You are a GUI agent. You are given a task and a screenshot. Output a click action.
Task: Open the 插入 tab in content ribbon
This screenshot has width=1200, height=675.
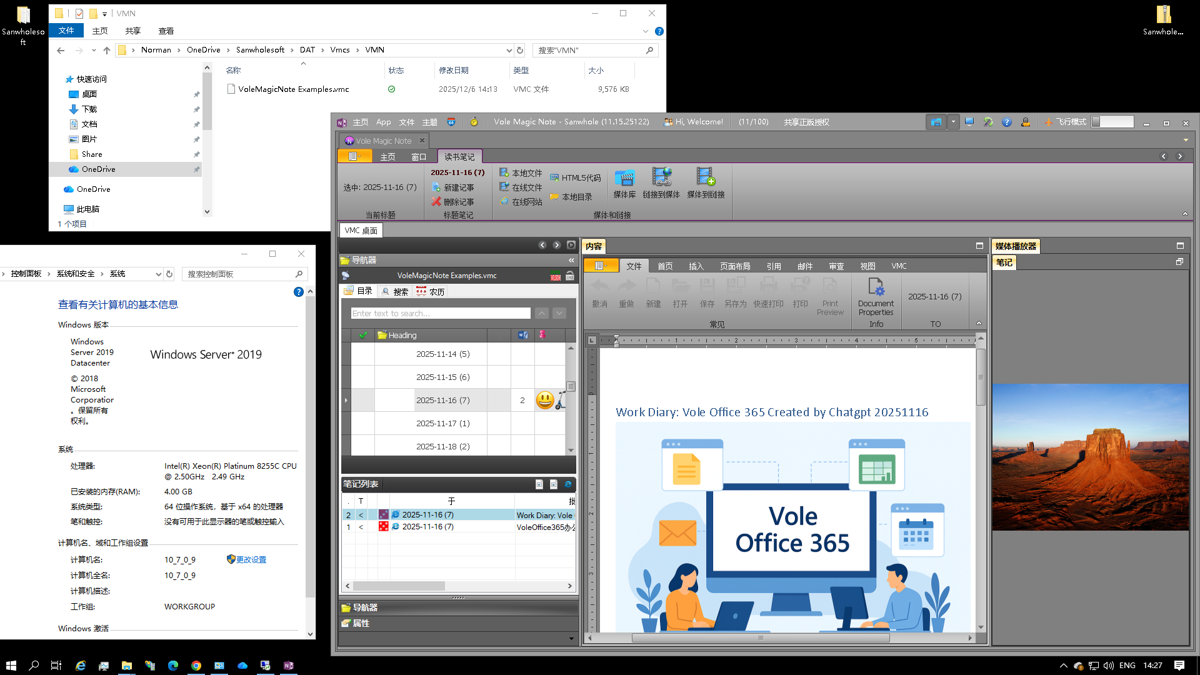click(696, 266)
